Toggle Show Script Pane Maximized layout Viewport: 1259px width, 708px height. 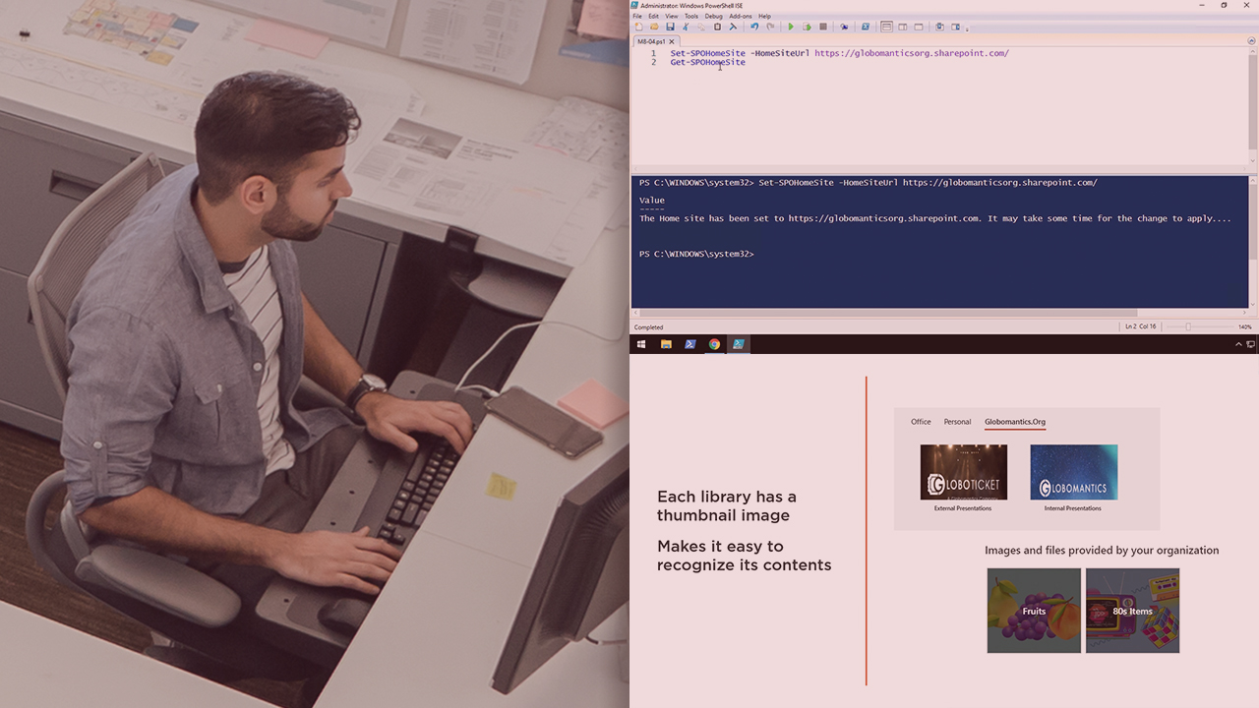[919, 28]
